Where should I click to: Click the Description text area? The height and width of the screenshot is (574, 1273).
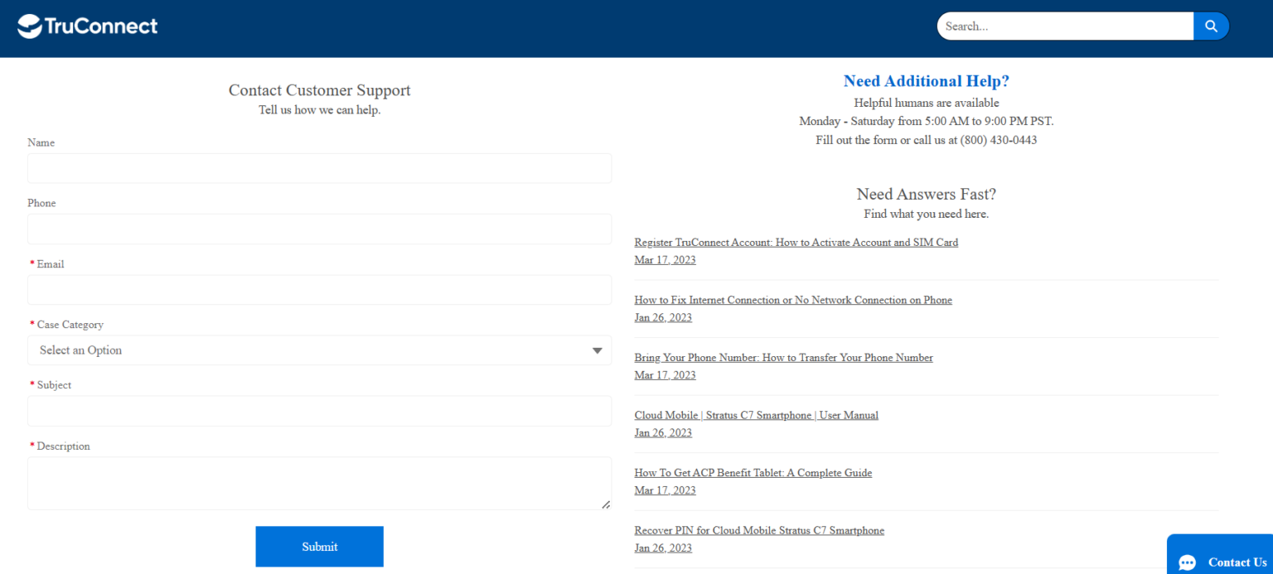[319, 483]
